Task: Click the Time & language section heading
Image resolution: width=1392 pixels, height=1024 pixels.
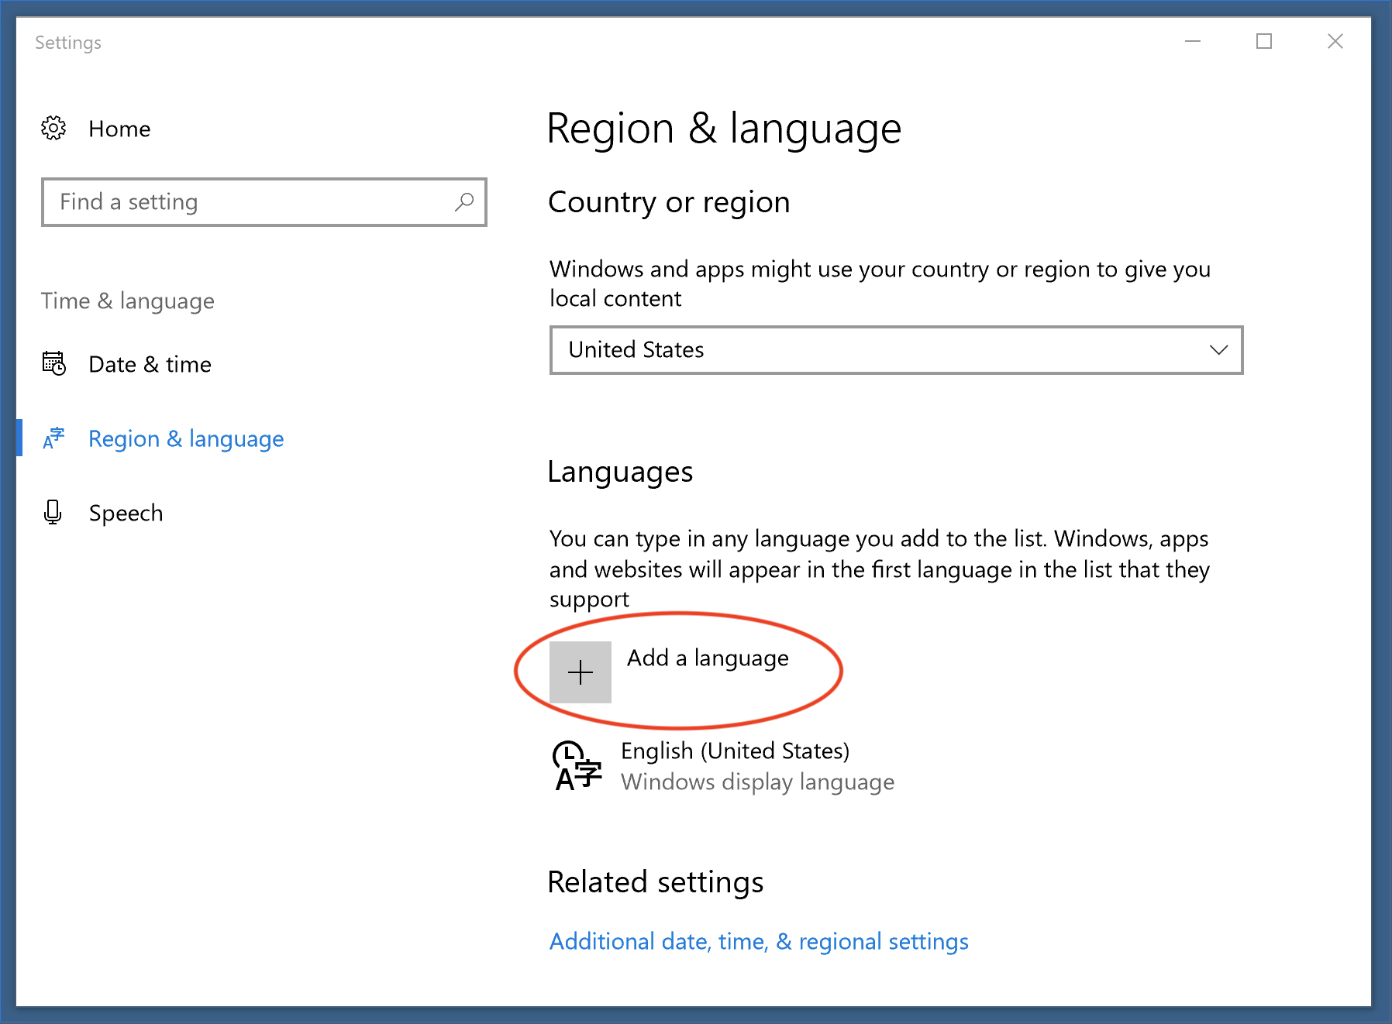Action: click(128, 301)
